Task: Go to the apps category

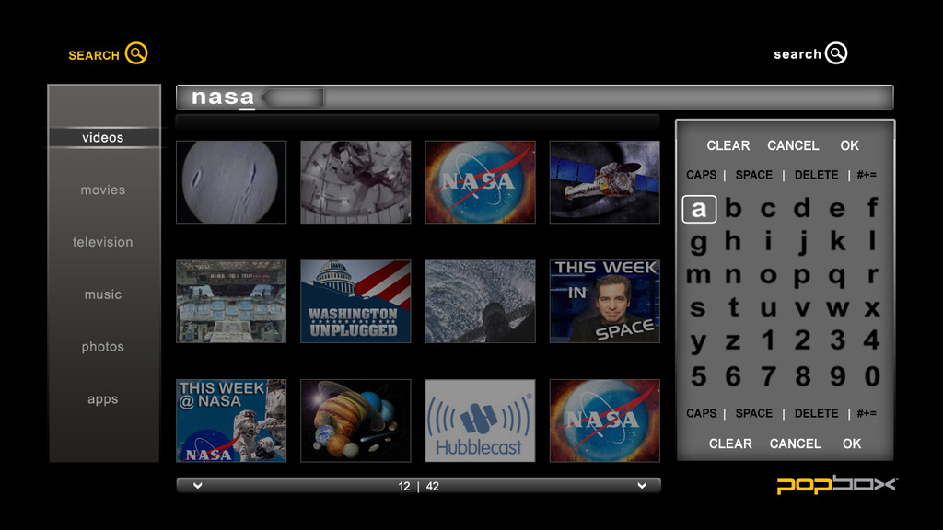Action: [x=103, y=399]
